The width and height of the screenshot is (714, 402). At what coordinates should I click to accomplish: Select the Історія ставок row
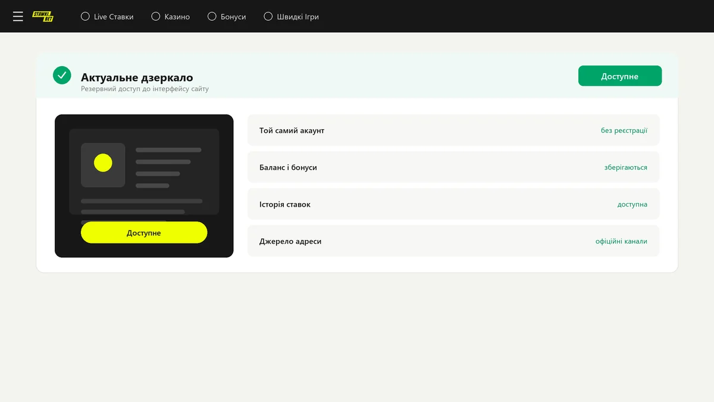pos(453,204)
